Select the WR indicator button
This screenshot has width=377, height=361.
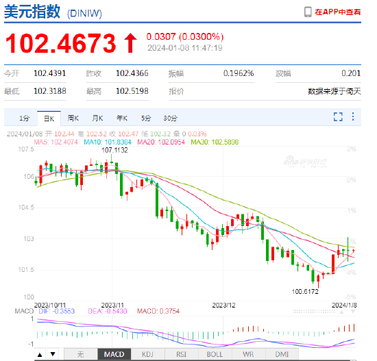(x=248, y=354)
